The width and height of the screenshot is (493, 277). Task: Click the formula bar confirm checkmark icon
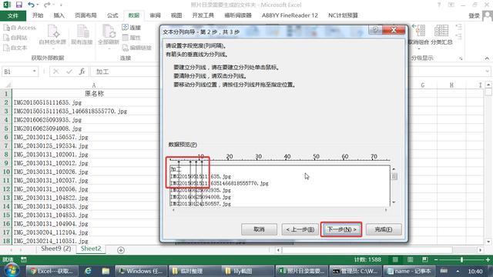pyautogui.click(x=69, y=72)
